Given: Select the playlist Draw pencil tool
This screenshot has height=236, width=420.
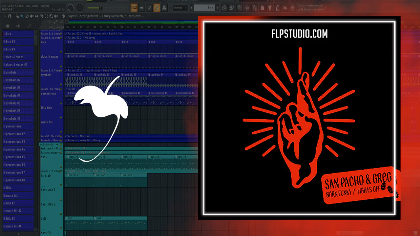Looking at the screenshot, I should pyautogui.click(x=17, y=16).
